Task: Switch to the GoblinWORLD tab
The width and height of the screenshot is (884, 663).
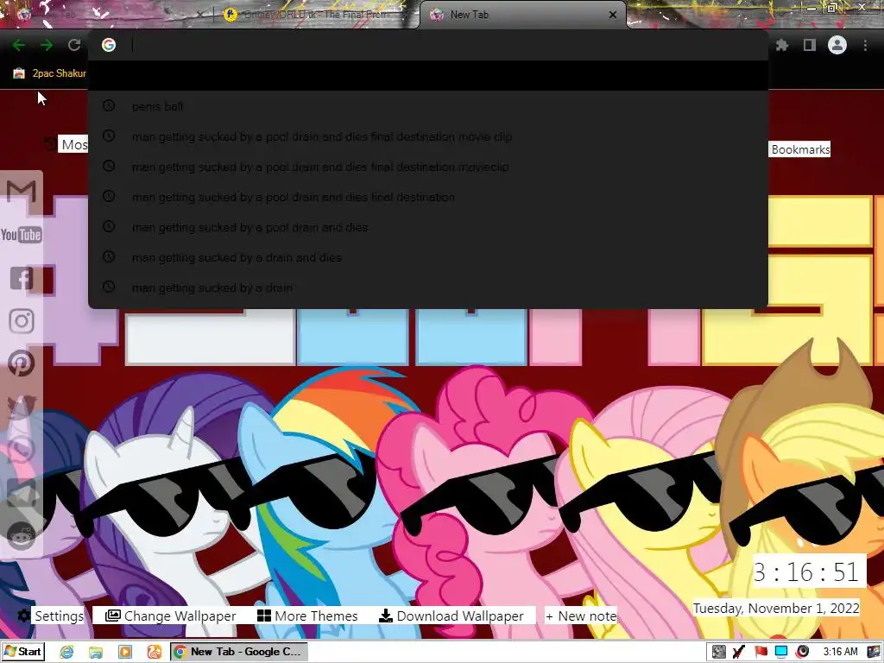Action: point(316,15)
